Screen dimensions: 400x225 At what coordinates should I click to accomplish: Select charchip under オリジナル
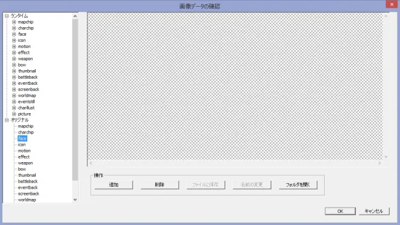click(26, 132)
